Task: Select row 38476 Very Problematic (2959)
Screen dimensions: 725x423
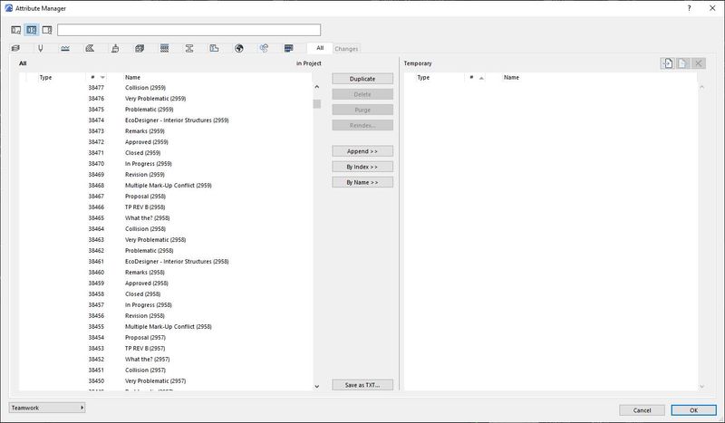Action: point(166,99)
